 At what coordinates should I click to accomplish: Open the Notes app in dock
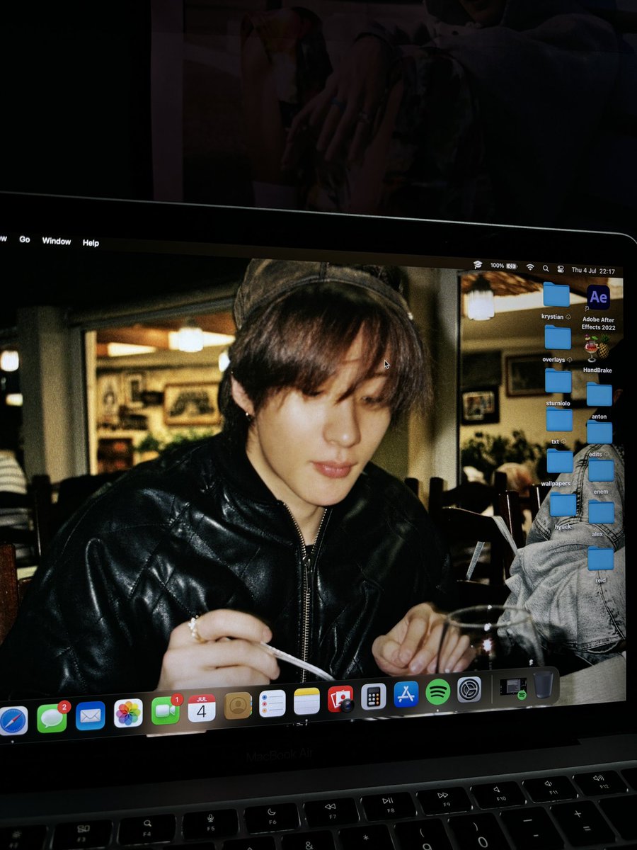(x=307, y=701)
